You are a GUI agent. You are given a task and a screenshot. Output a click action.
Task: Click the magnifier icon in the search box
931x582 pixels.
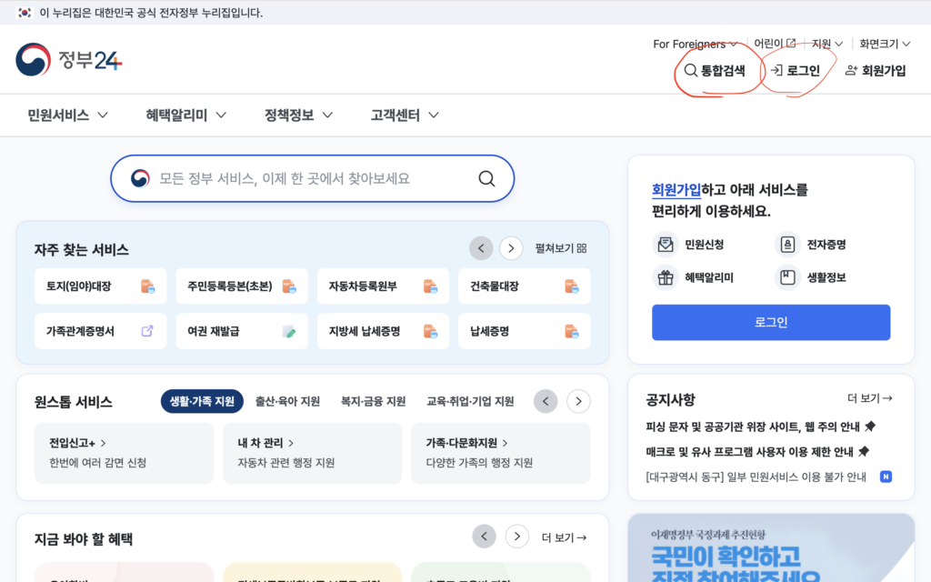[486, 178]
